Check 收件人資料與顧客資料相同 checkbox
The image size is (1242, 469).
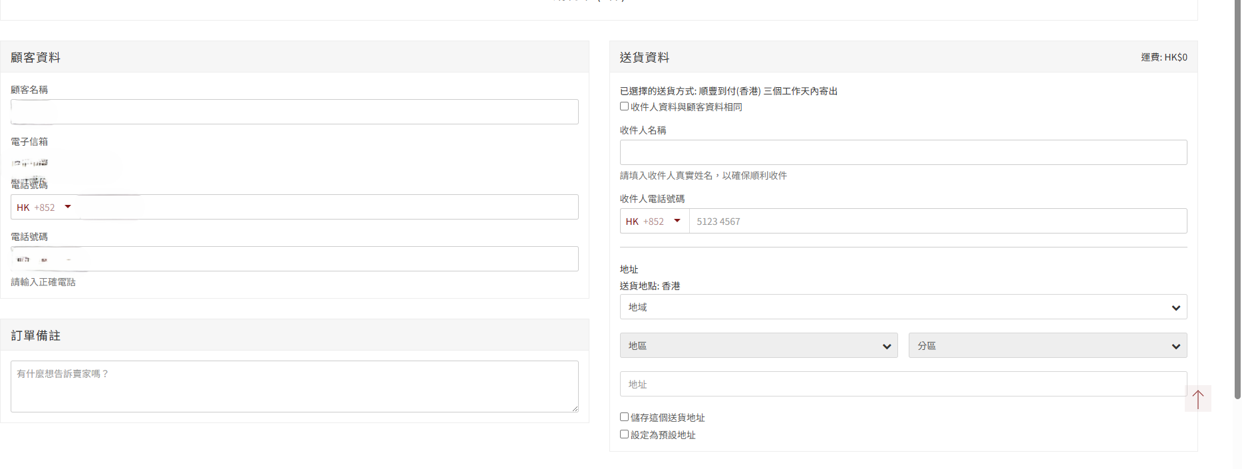click(624, 106)
